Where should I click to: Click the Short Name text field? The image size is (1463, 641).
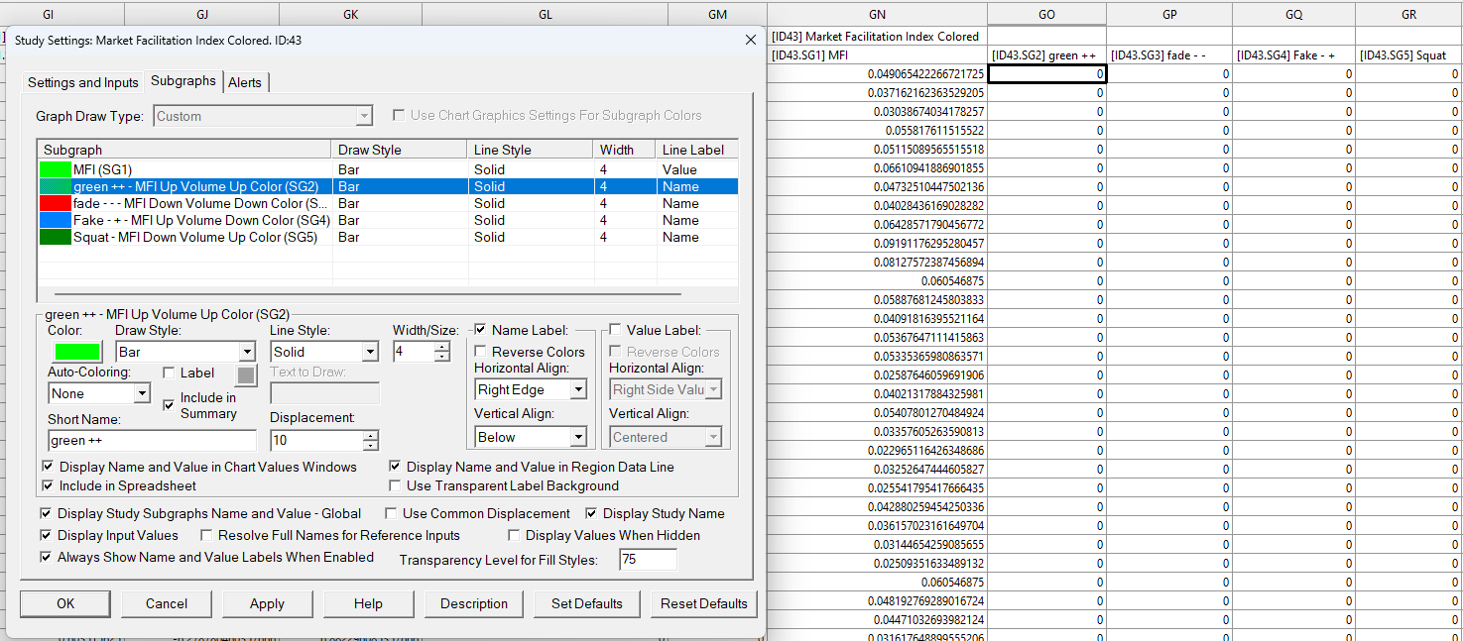tap(151, 440)
